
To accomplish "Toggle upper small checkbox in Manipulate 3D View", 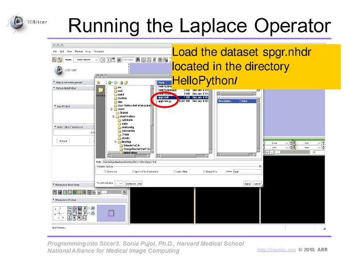I will coord(89,208).
